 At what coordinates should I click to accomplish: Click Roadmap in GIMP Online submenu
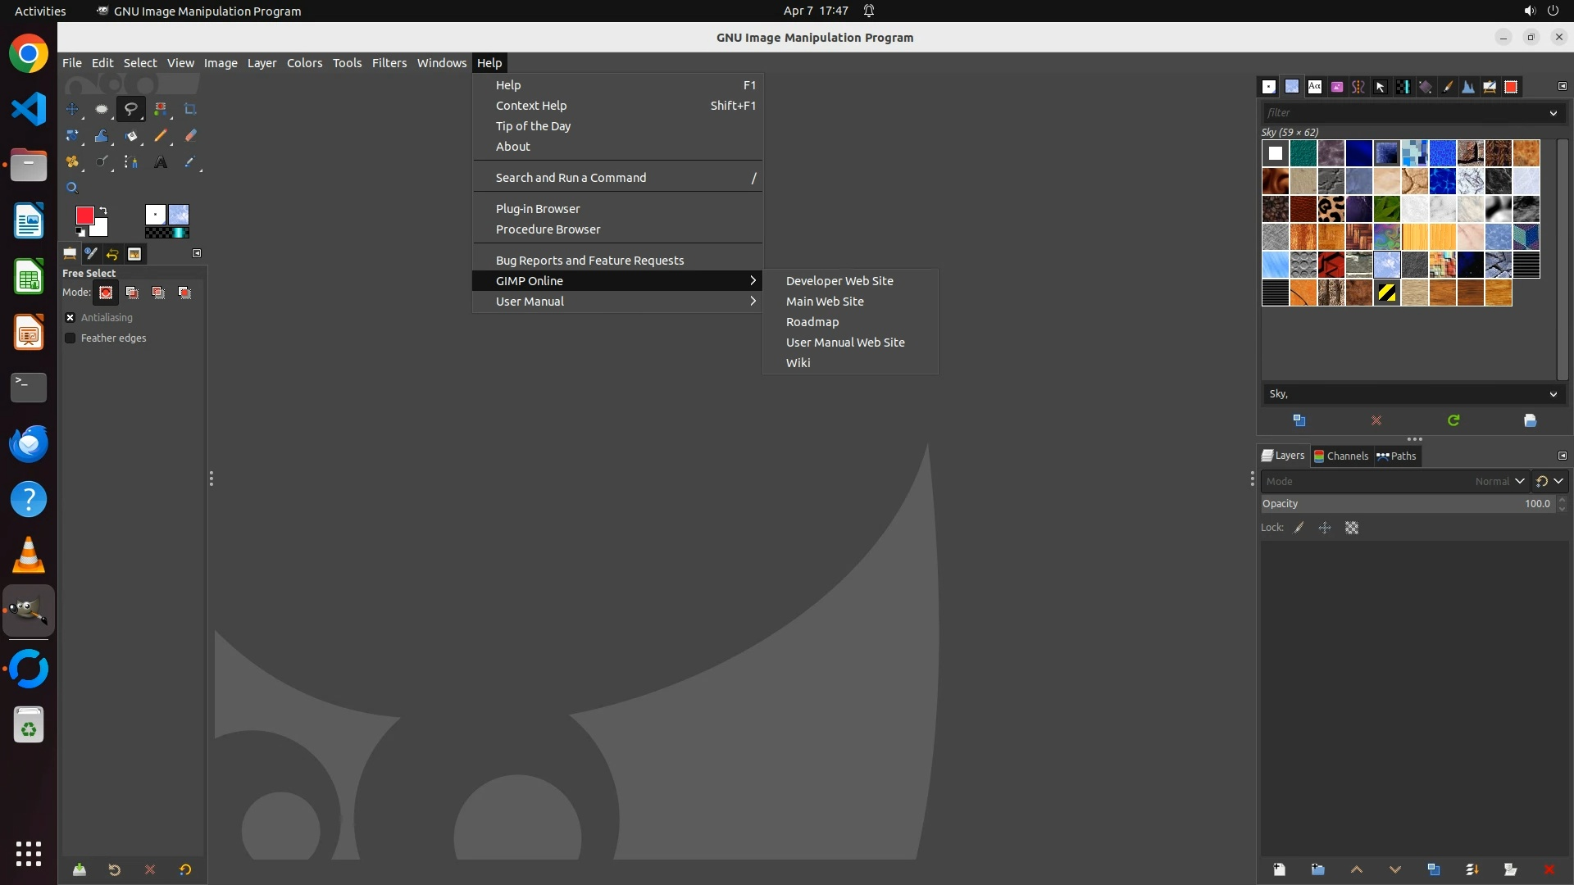click(812, 322)
